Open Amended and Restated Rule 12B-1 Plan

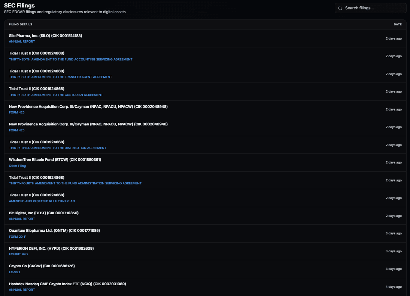pyautogui.click(x=42, y=201)
